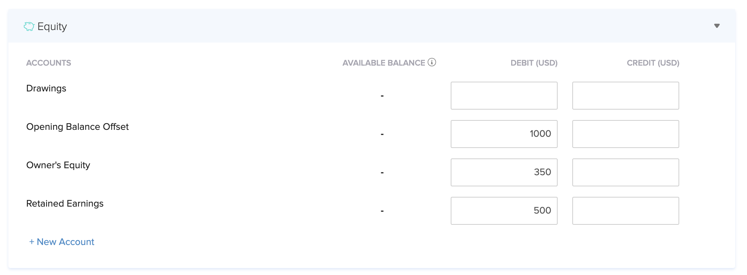Select the 1000 debit value for Opening Balance Offset
This screenshot has width=747, height=275.
tap(504, 134)
